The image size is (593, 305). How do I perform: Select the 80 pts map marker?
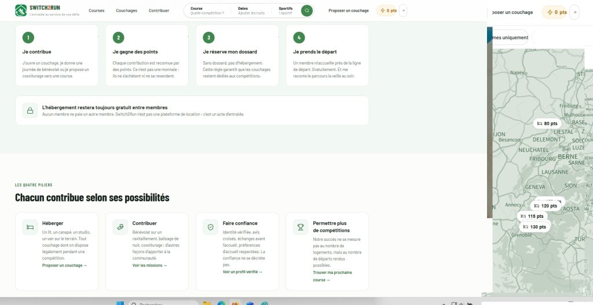coord(547,124)
